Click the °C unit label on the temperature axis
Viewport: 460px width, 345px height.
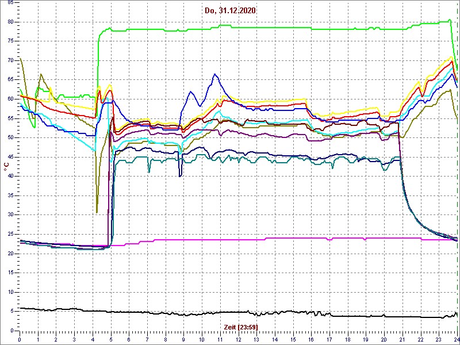coord(6,167)
